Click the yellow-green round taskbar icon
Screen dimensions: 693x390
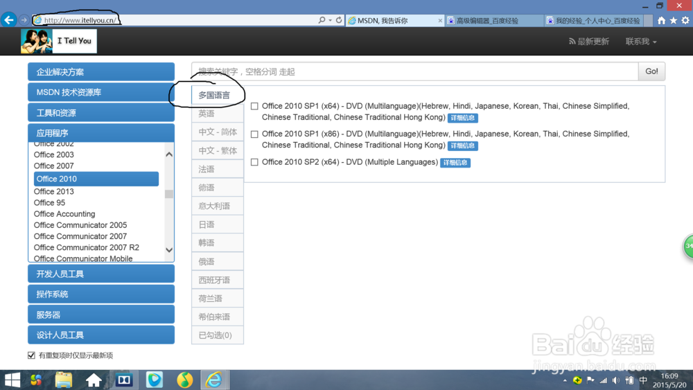point(185,380)
